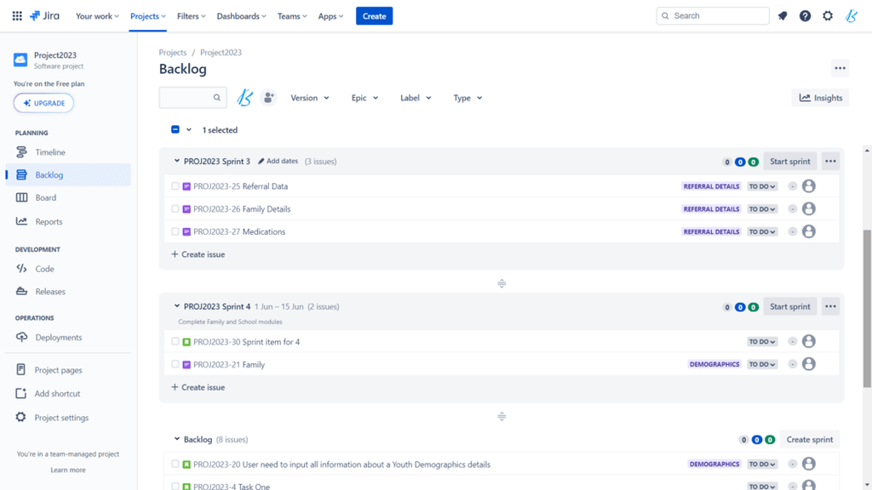Open the help question mark icon
The height and width of the screenshot is (490, 872).
805,16
